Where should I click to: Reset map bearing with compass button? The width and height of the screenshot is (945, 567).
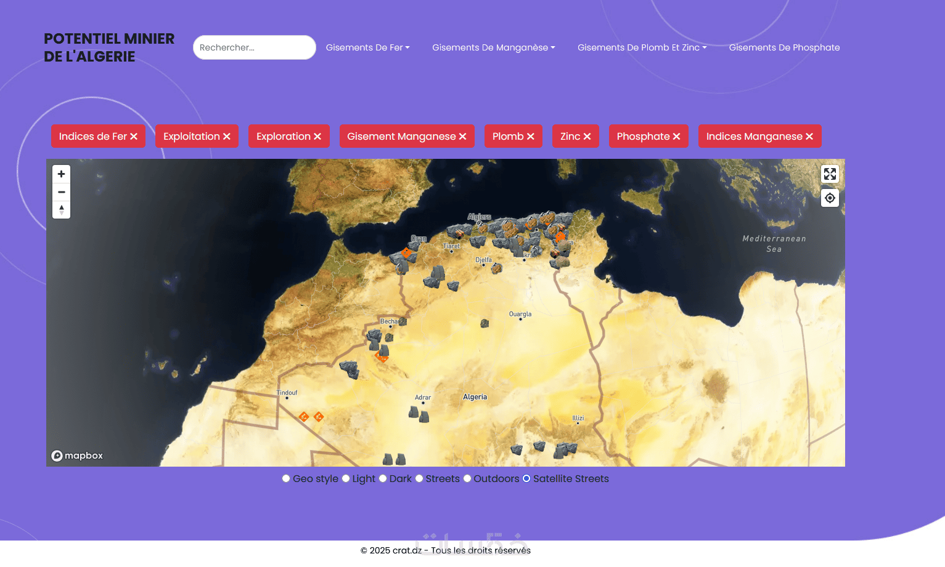tap(61, 210)
